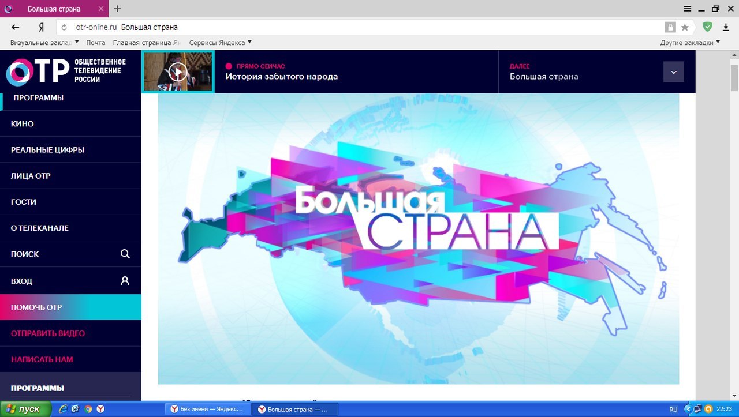Open О ТЕЛЕКАНАЛЕ in the sidebar
739x417 pixels.
click(70, 228)
